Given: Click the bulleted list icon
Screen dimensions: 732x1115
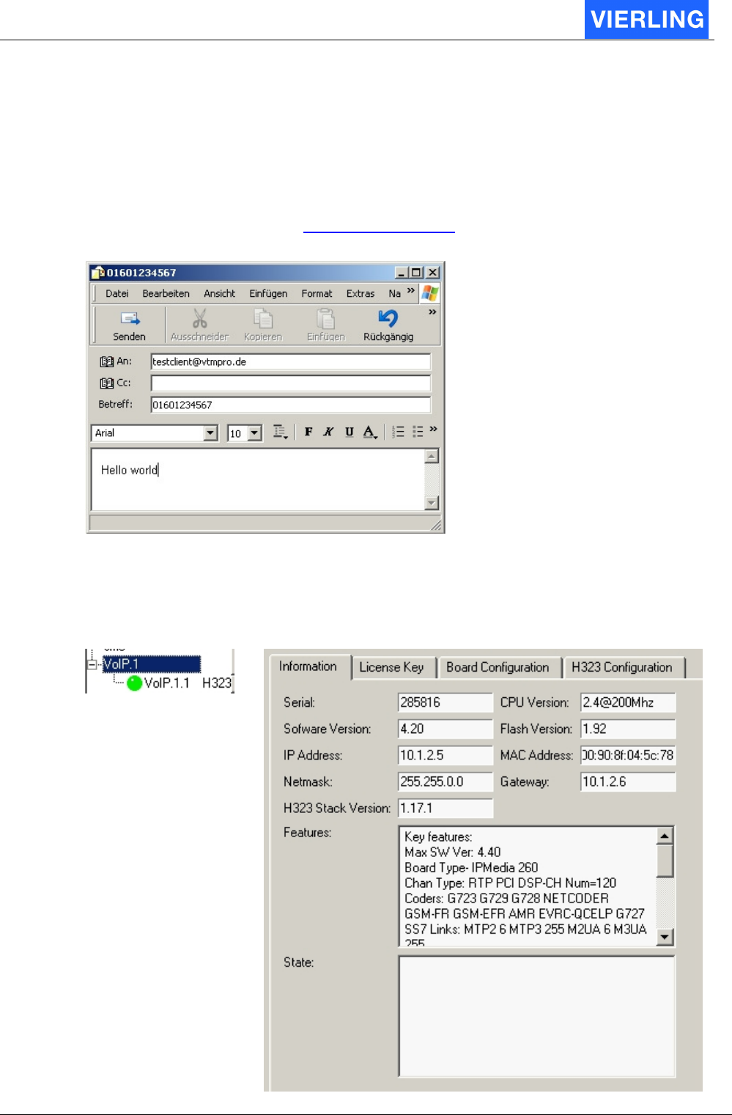Looking at the screenshot, I should point(418,432).
